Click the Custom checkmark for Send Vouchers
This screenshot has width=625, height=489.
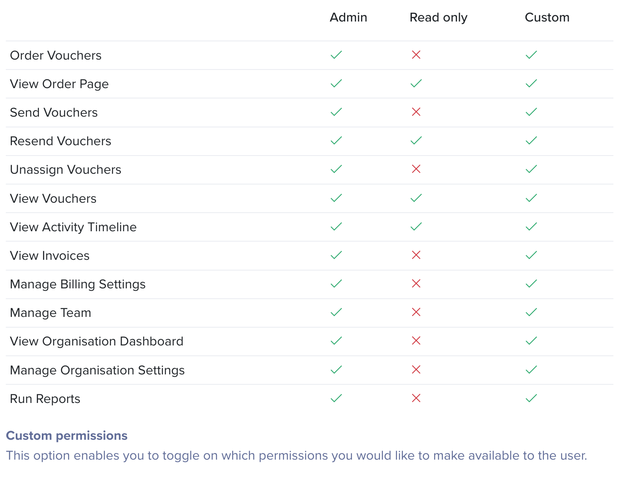[x=531, y=112]
